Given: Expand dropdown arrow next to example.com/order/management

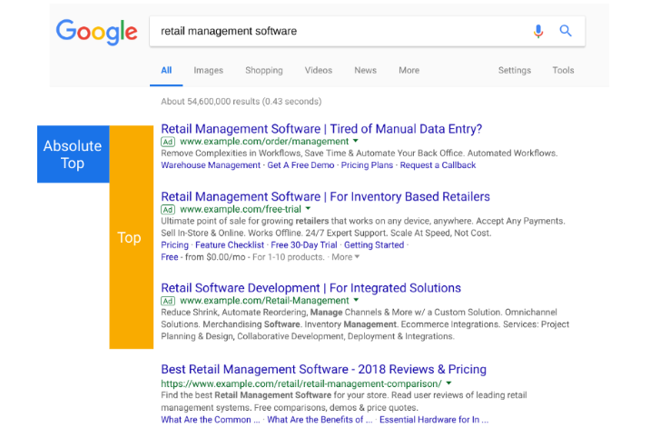Looking at the screenshot, I should [x=356, y=141].
